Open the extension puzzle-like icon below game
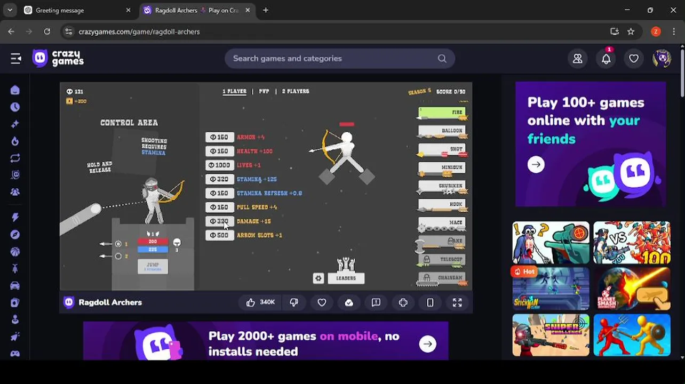Viewport: 685px width, 384px height. coord(403,302)
